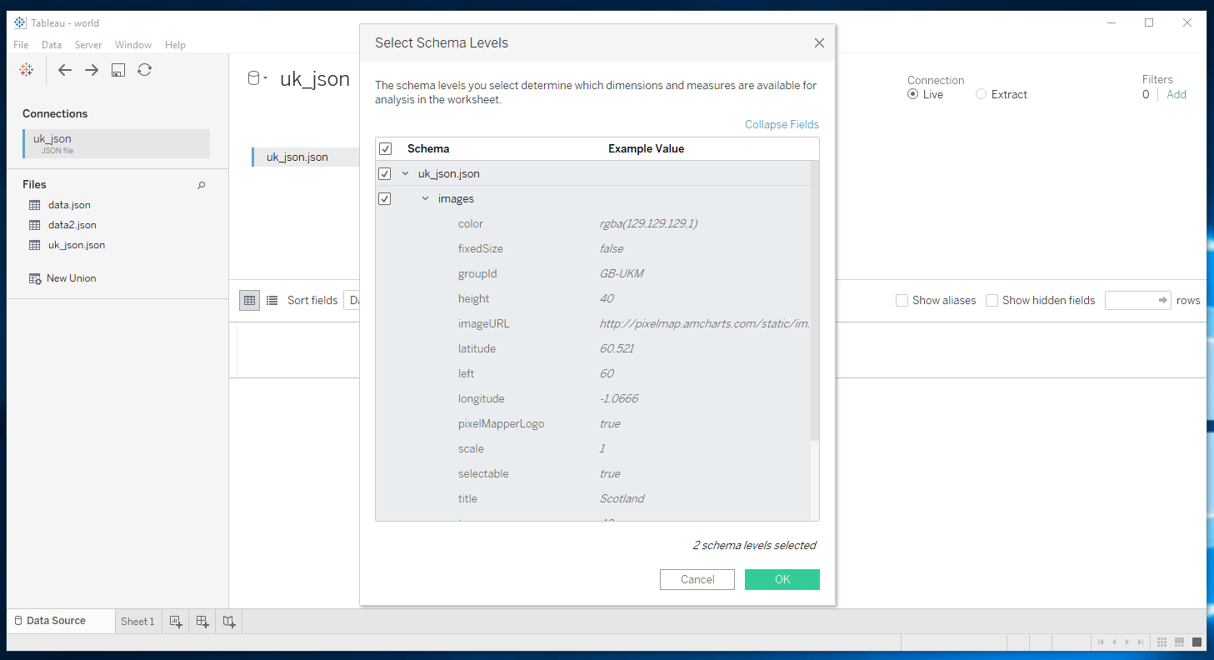Go to the first sheet tab arrow
The height and width of the screenshot is (660, 1214).
1102,642
